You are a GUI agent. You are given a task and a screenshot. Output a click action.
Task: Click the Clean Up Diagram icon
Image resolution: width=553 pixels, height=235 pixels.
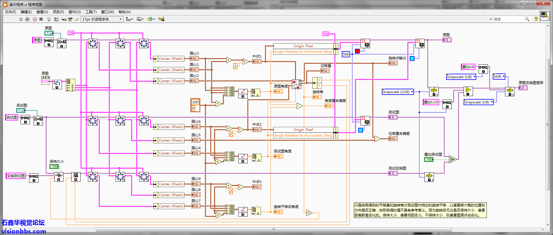coord(161,19)
